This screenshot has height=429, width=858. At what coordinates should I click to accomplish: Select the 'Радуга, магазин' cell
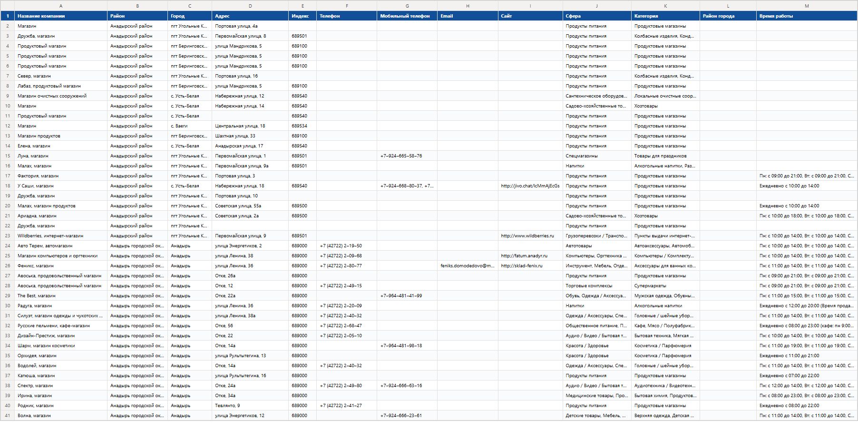point(61,306)
